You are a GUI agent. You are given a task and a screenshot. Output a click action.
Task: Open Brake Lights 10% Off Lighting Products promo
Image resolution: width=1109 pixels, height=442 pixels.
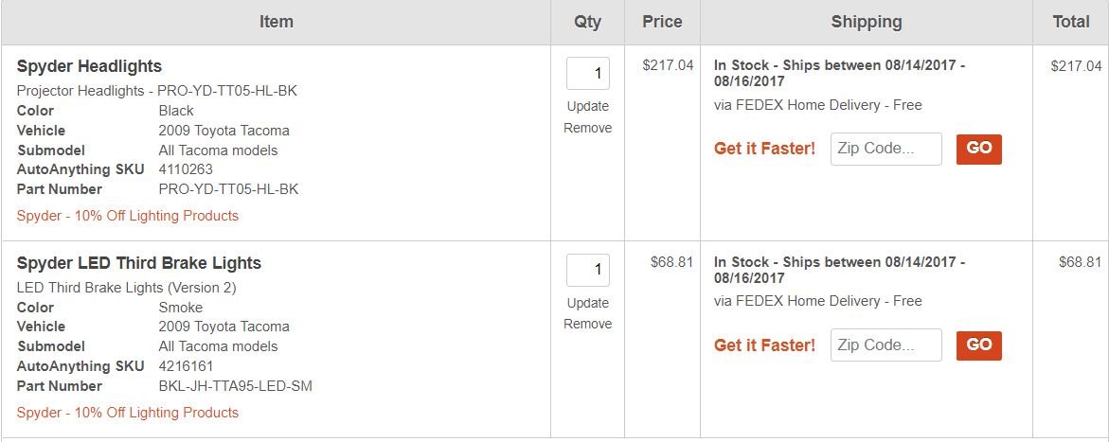(127, 413)
